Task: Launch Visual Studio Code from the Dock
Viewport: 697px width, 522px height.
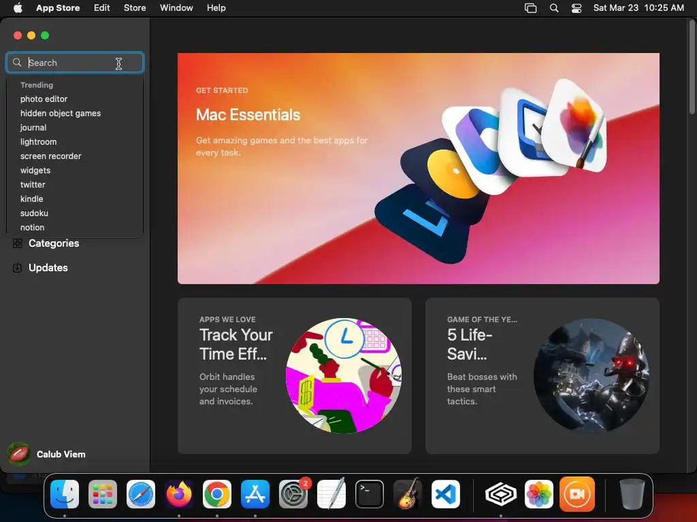Action: [446, 494]
